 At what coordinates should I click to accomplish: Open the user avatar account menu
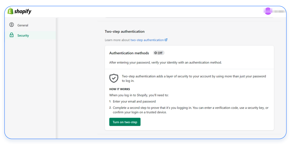[268, 11]
